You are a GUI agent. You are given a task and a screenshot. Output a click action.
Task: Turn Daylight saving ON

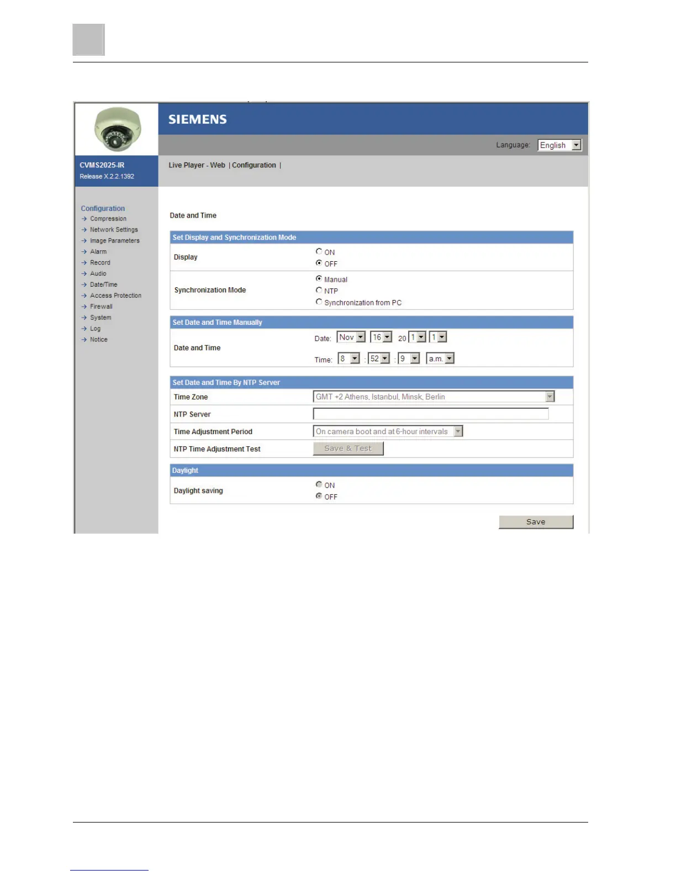[x=319, y=484]
